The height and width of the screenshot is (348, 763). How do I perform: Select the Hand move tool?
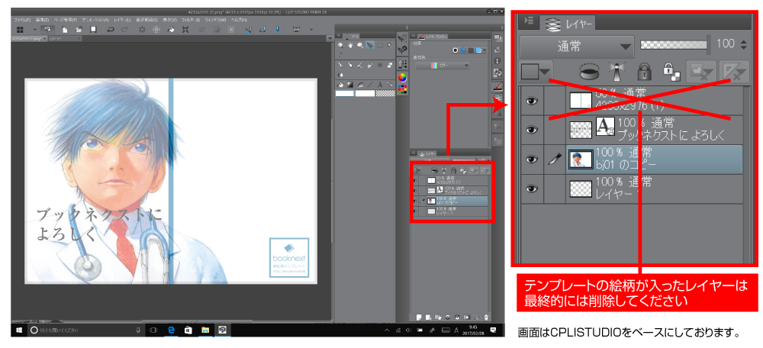tap(350, 45)
